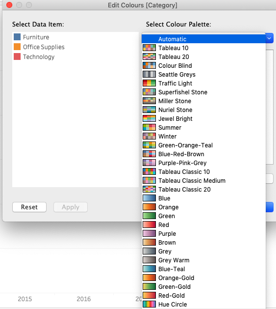Pick the Grey sequential palette

203,251
